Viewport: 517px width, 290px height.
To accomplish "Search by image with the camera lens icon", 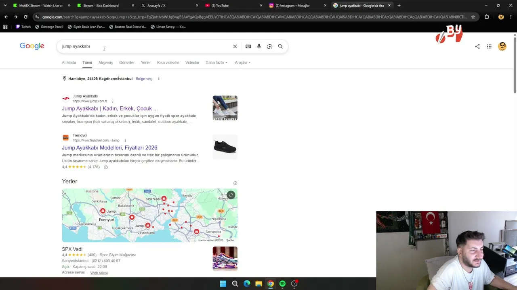I will pyautogui.click(x=269, y=46).
